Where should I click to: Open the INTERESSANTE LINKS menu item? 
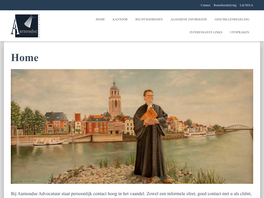pyautogui.click(x=206, y=32)
